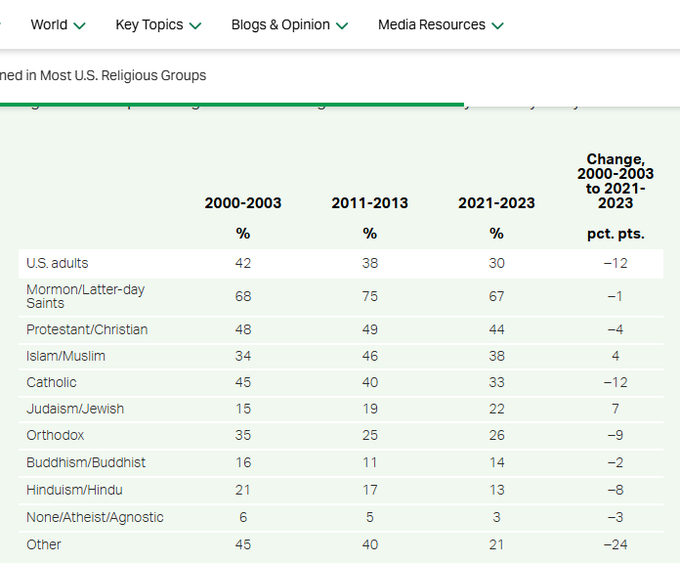Click the article title ending in 'U.S. Religious Groups'
The width and height of the screenshot is (680, 563).
(103, 75)
